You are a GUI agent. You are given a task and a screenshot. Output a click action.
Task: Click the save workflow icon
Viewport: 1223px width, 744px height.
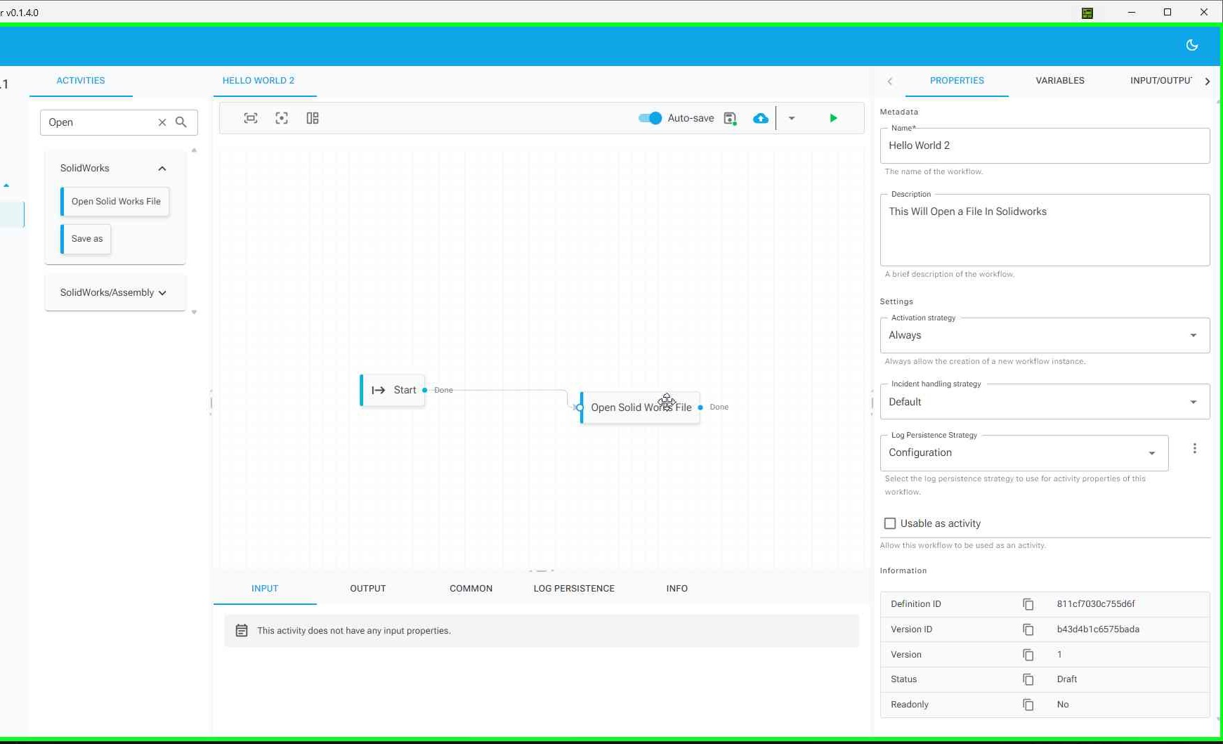click(731, 118)
